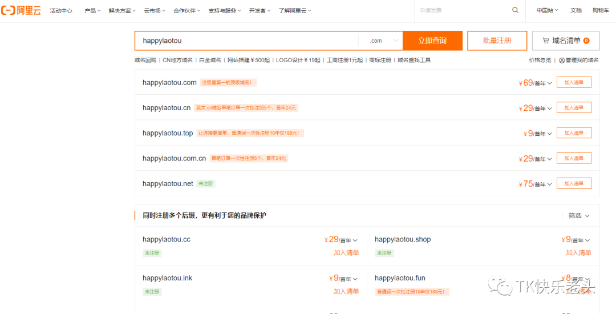The image size is (616, 314).
Task: Click 加入清单 for happylaotou.ink
Action: click(346, 291)
